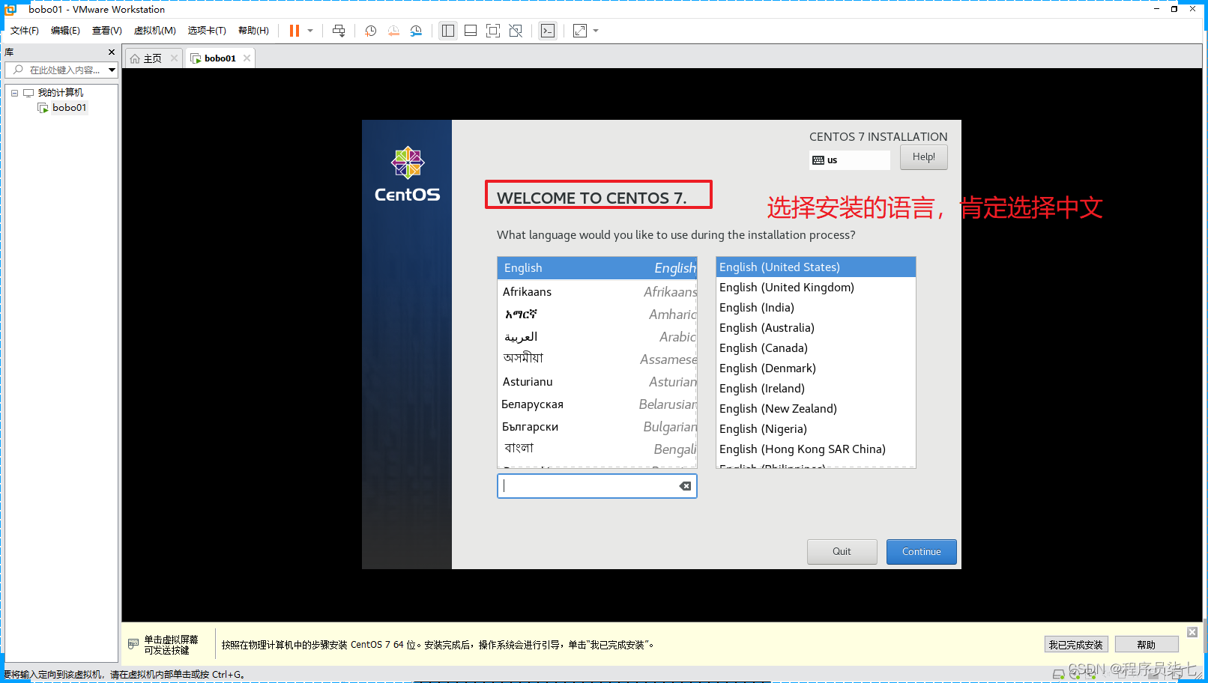Open the 虚拟机(M) menu
The image size is (1208, 683).
pyautogui.click(x=154, y=31)
